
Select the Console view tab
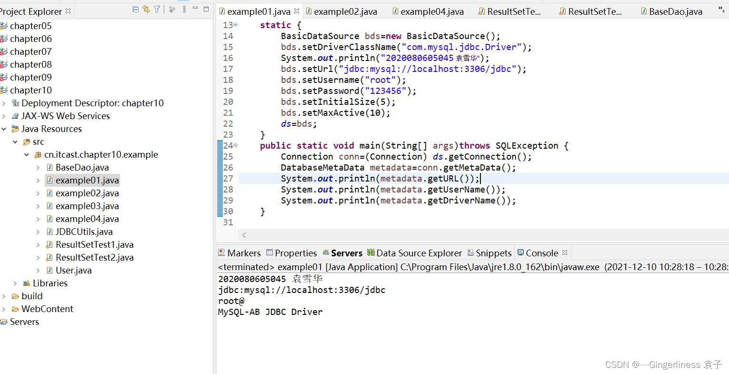click(538, 253)
